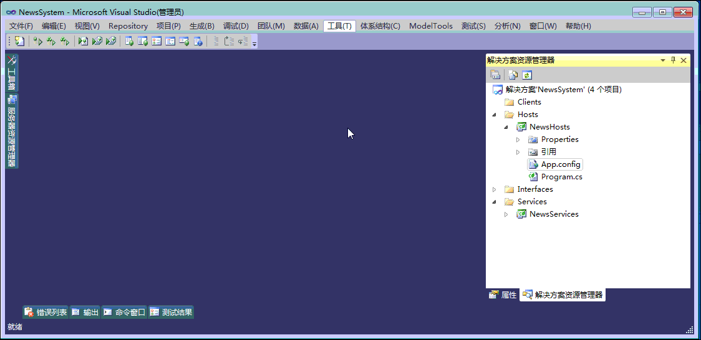Image resolution: width=701 pixels, height=340 pixels.
Task: Click the Refresh icon in Solution Explorer toolbar
Action: point(527,75)
